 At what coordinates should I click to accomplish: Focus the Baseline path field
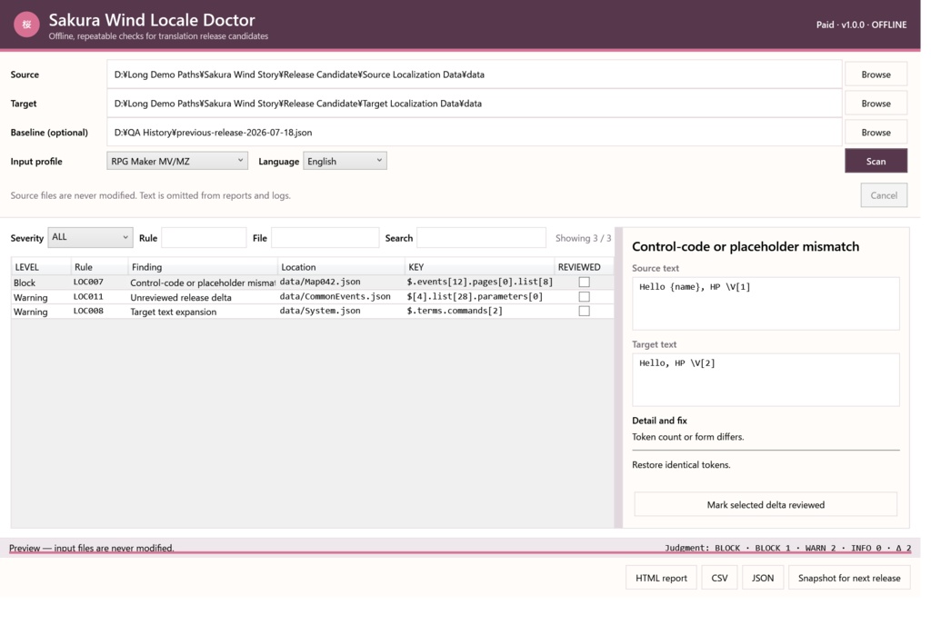pos(474,133)
